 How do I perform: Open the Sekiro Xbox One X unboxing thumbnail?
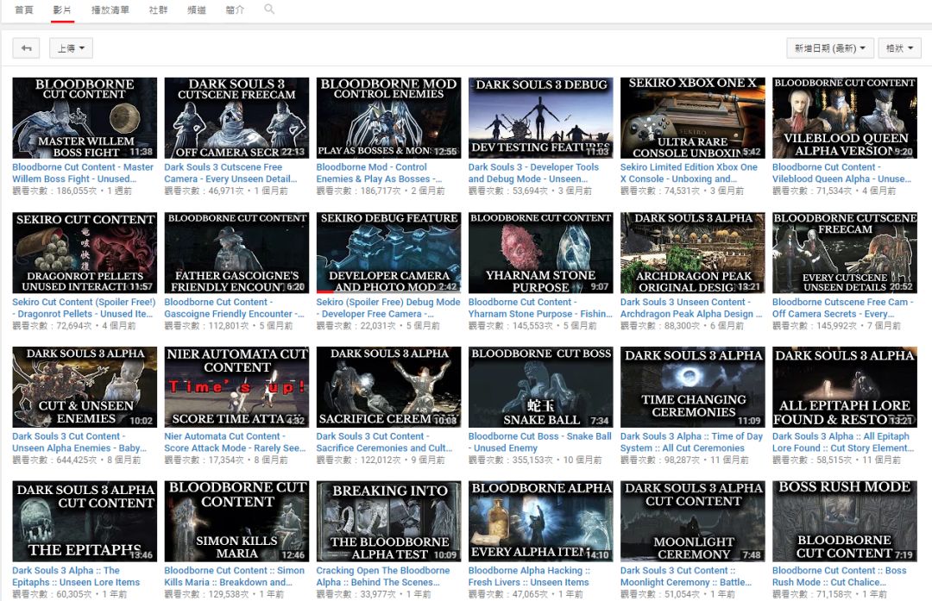tap(692, 118)
